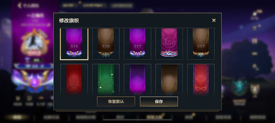Pick the purple S17 banner

coord(137,44)
